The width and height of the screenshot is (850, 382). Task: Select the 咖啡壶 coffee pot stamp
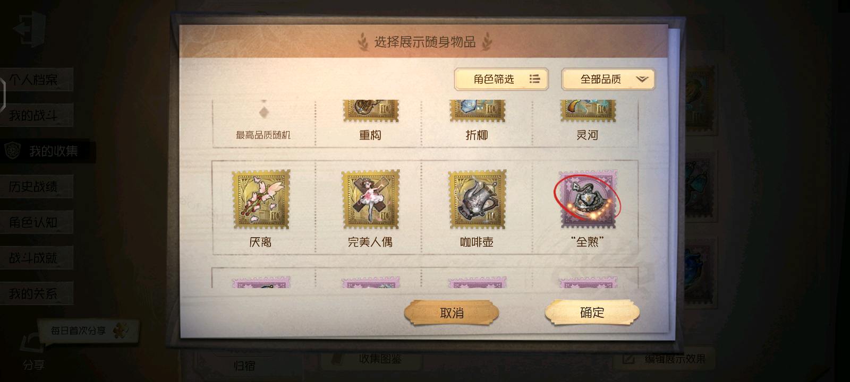[477, 199]
